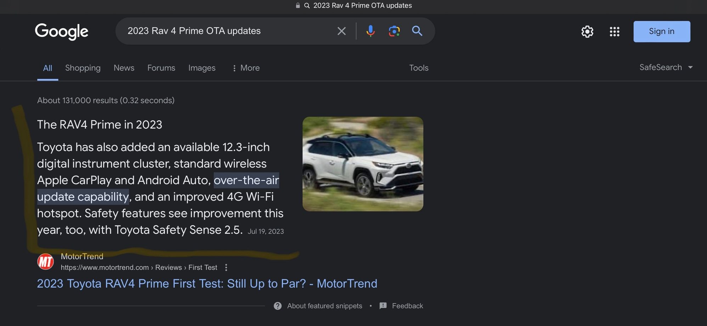Click the Google logo

click(62, 31)
